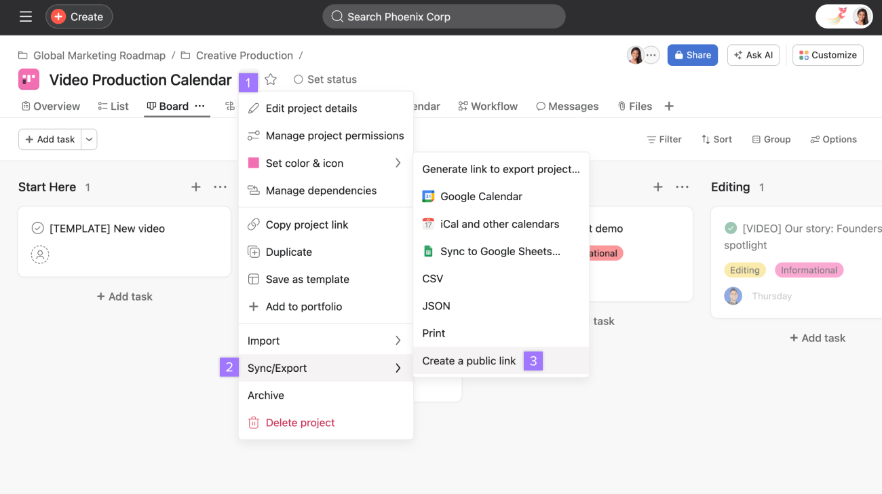882x494 pixels.
Task: Star the Video Production Calendar project
Action: [x=271, y=79]
